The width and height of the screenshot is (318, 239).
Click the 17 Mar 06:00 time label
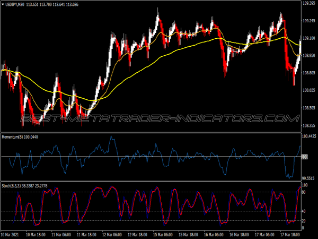pyautogui.click(x=264, y=235)
